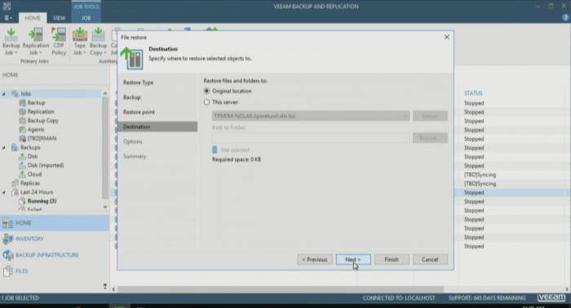Select Backup Copy under Jobs
Image resolution: width=571 pixels, height=308 pixels.
(43, 121)
